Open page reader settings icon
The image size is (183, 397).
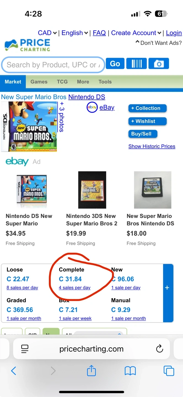[25, 349]
